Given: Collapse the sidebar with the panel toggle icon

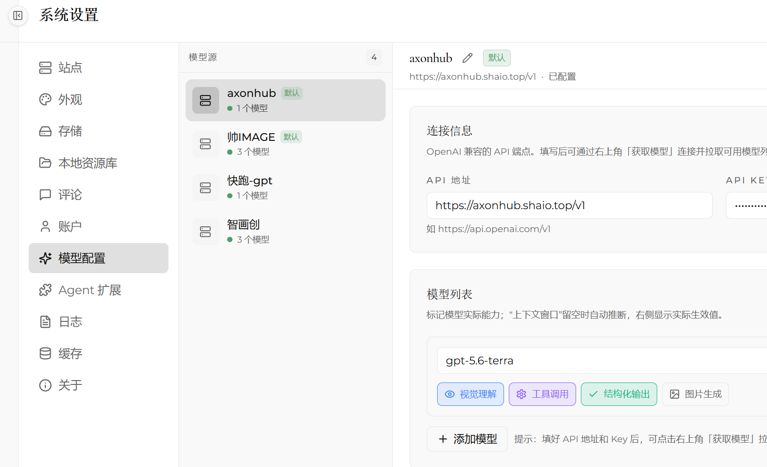Looking at the screenshot, I should pyautogui.click(x=18, y=16).
